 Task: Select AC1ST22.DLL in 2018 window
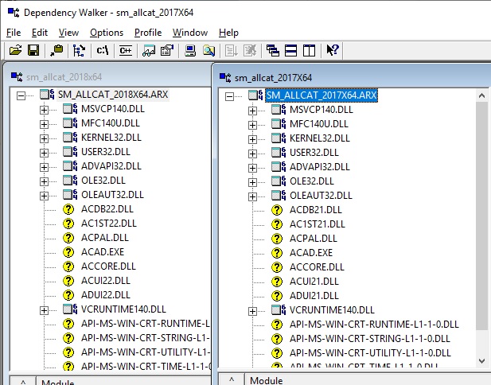(109, 224)
